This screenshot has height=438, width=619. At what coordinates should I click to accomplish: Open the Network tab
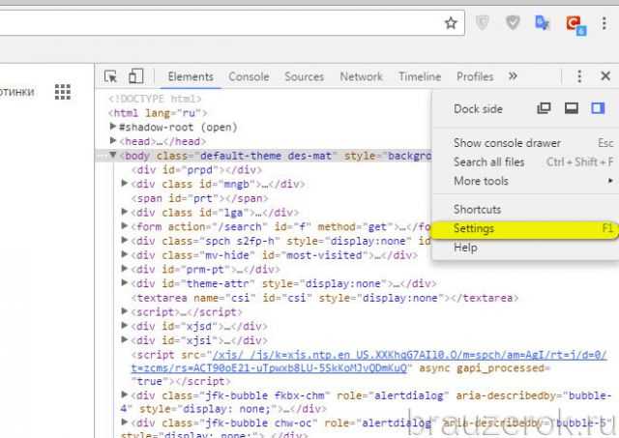(361, 76)
